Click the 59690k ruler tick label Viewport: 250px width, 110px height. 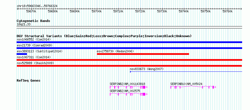click(x=75, y=11)
